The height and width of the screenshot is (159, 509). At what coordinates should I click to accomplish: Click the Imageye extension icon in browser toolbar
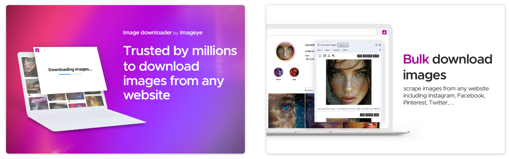[384, 32]
